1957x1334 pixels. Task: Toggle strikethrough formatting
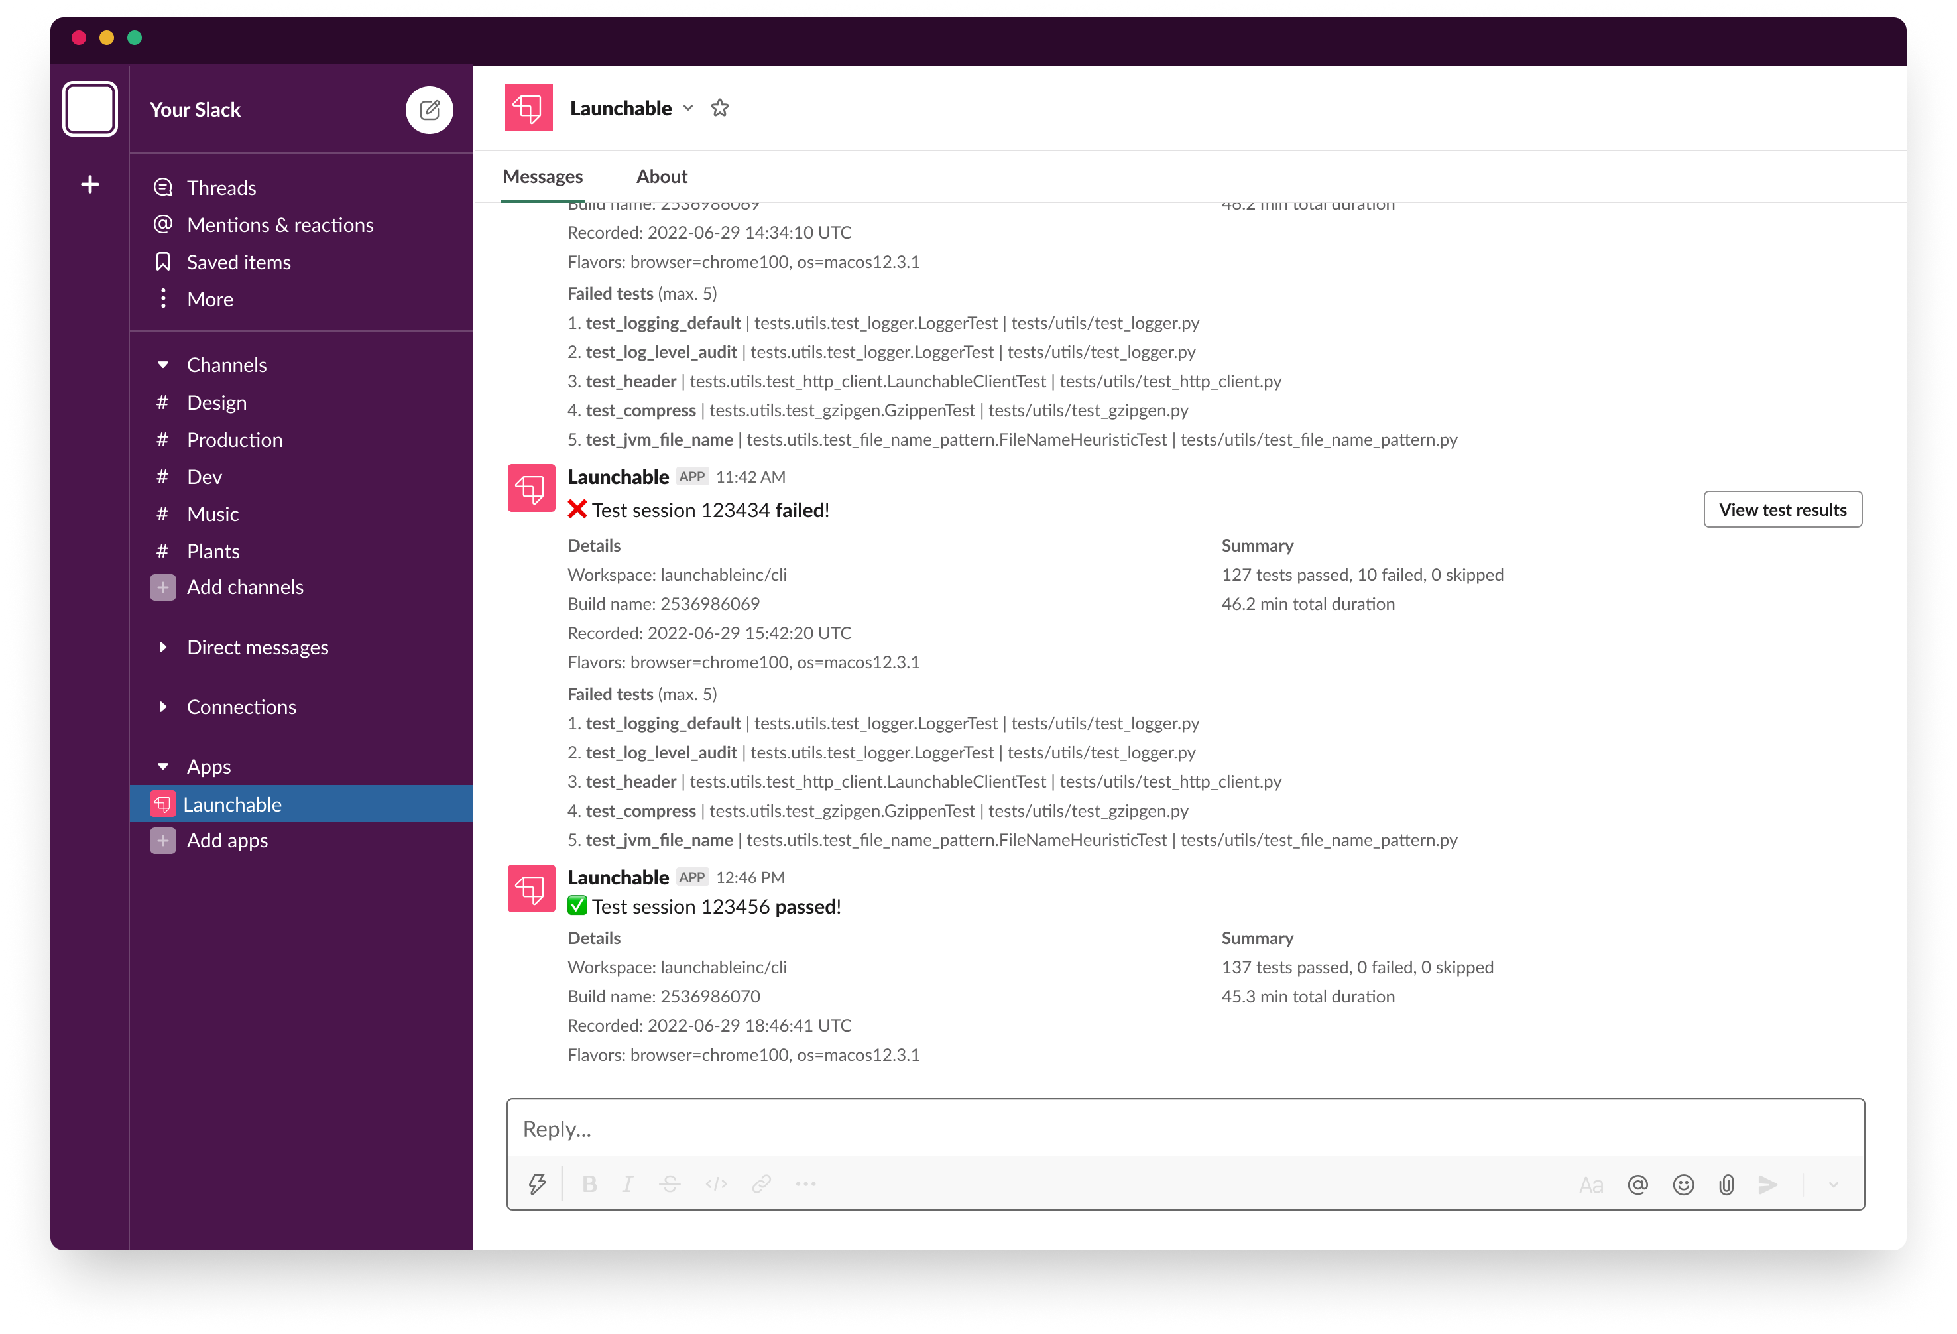(670, 1184)
